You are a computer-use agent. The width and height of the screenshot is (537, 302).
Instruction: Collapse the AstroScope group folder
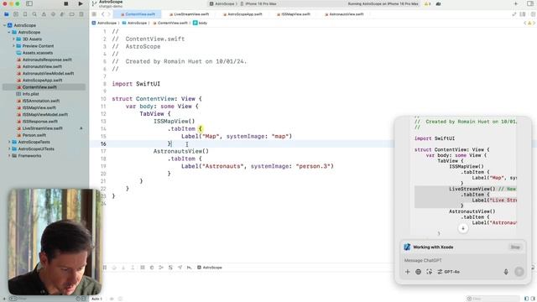pyautogui.click(x=9, y=32)
